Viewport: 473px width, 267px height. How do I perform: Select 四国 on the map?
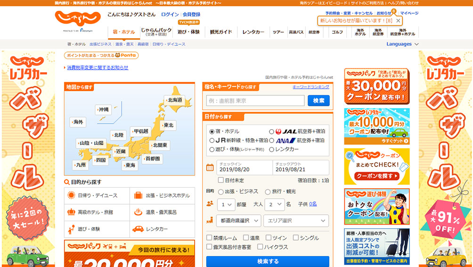click(100, 160)
